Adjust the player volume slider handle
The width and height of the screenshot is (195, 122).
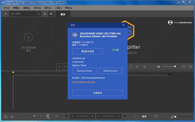tap(175, 67)
